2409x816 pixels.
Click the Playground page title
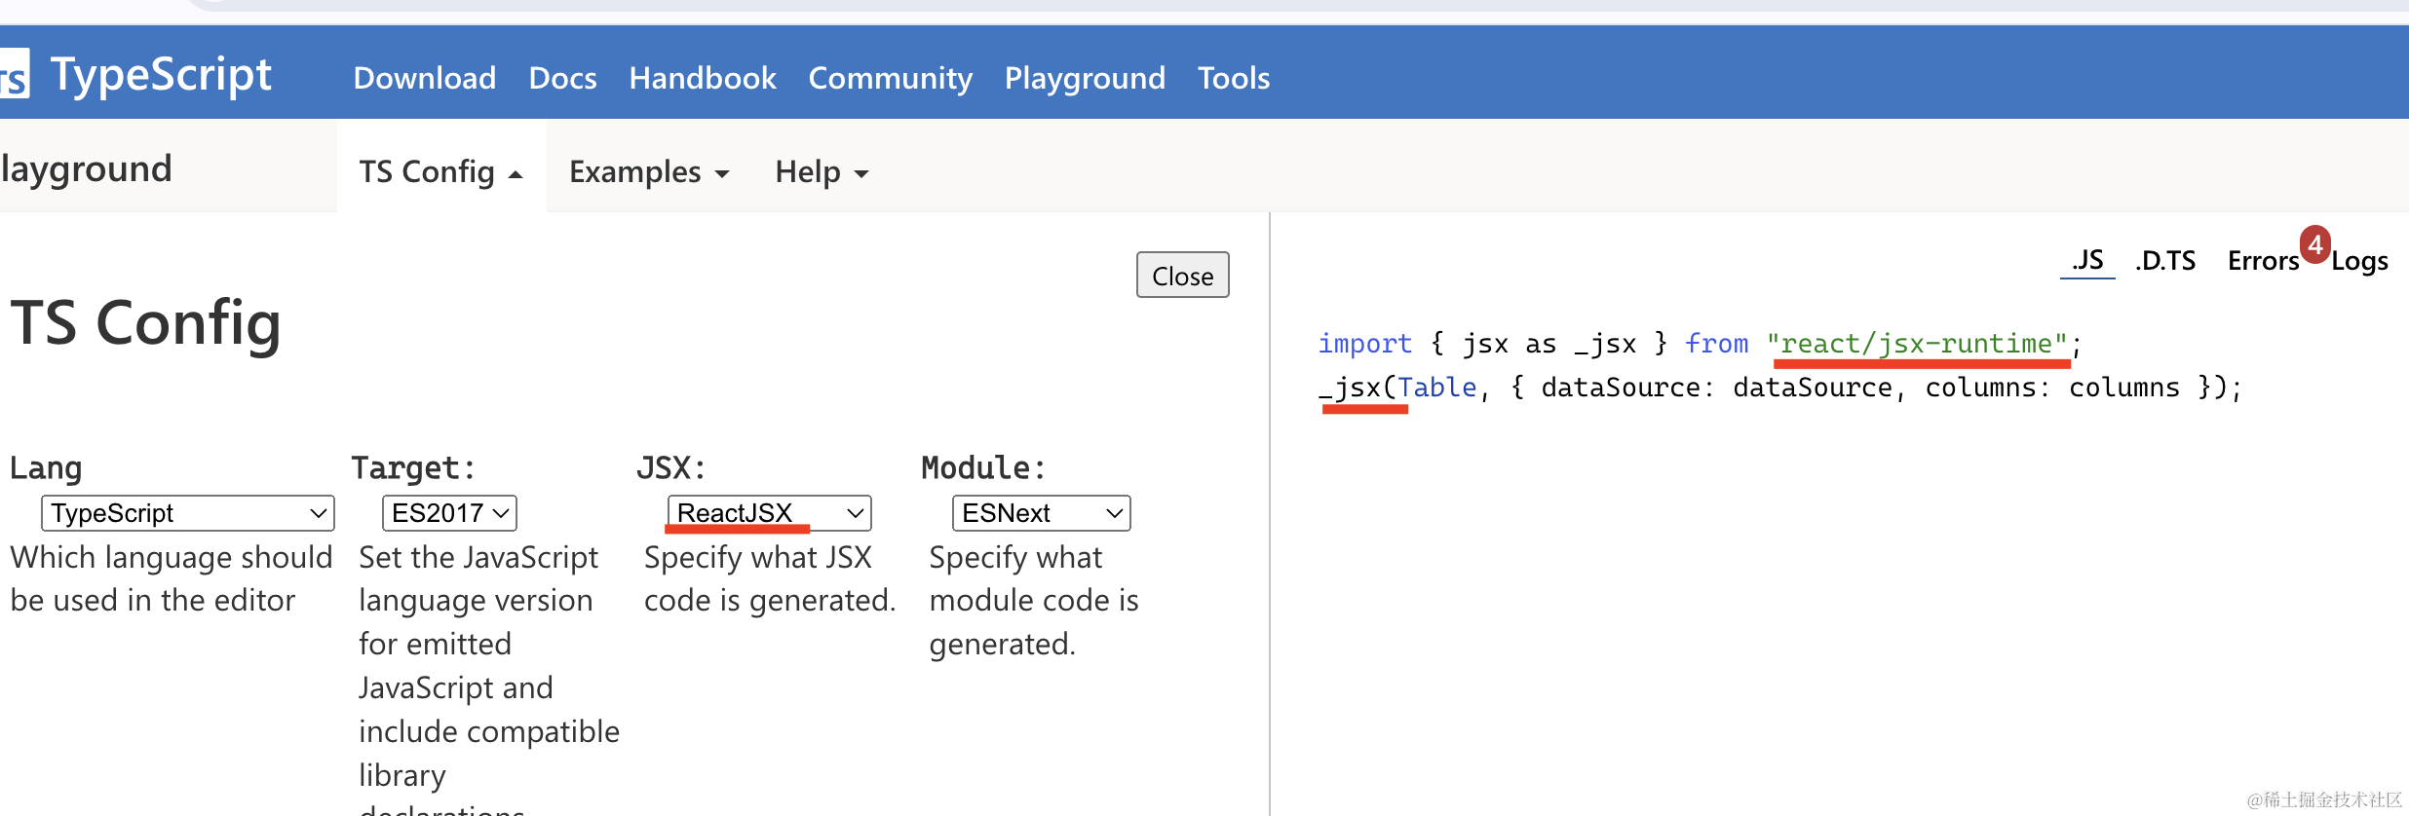click(86, 169)
